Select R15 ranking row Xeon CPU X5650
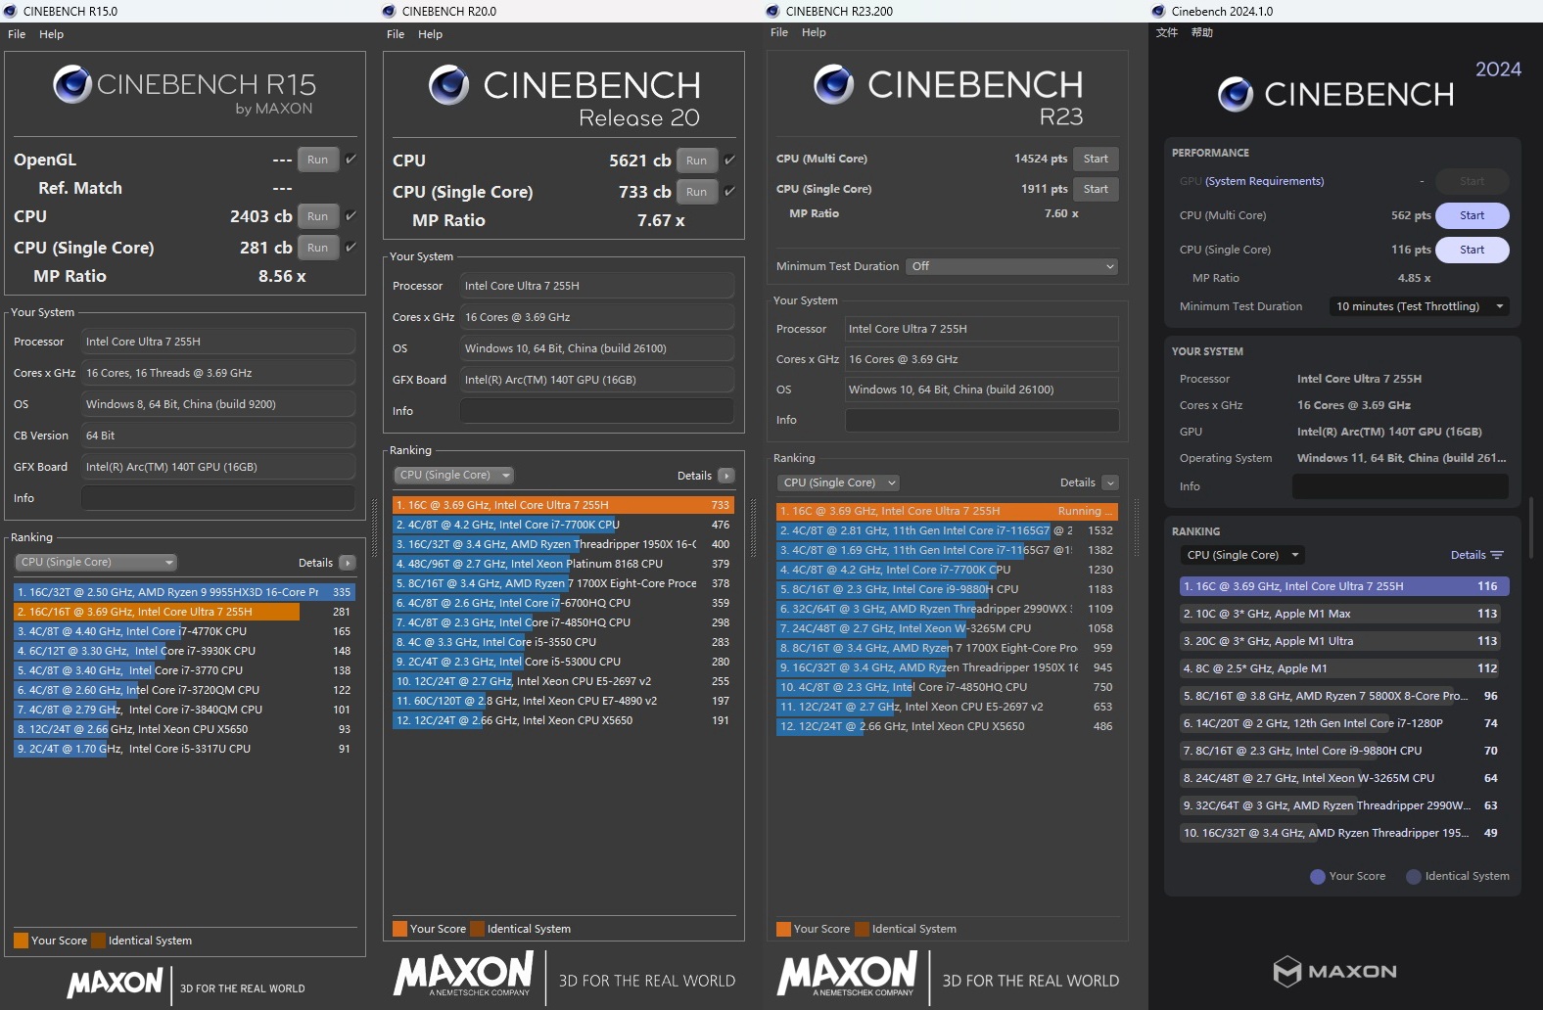Image resolution: width=1543 pixels, height=1010 pixels. point(184,729)
